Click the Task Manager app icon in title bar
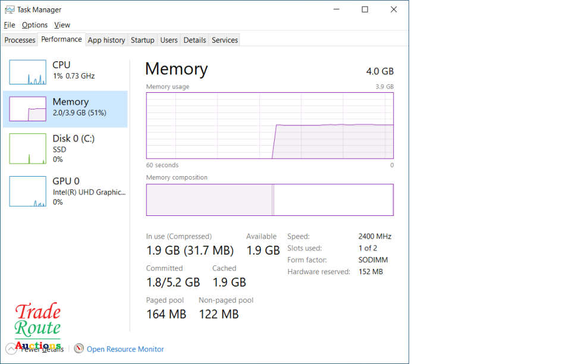The height and width of the screenshot is (364, 565). (x=10, y=10)
